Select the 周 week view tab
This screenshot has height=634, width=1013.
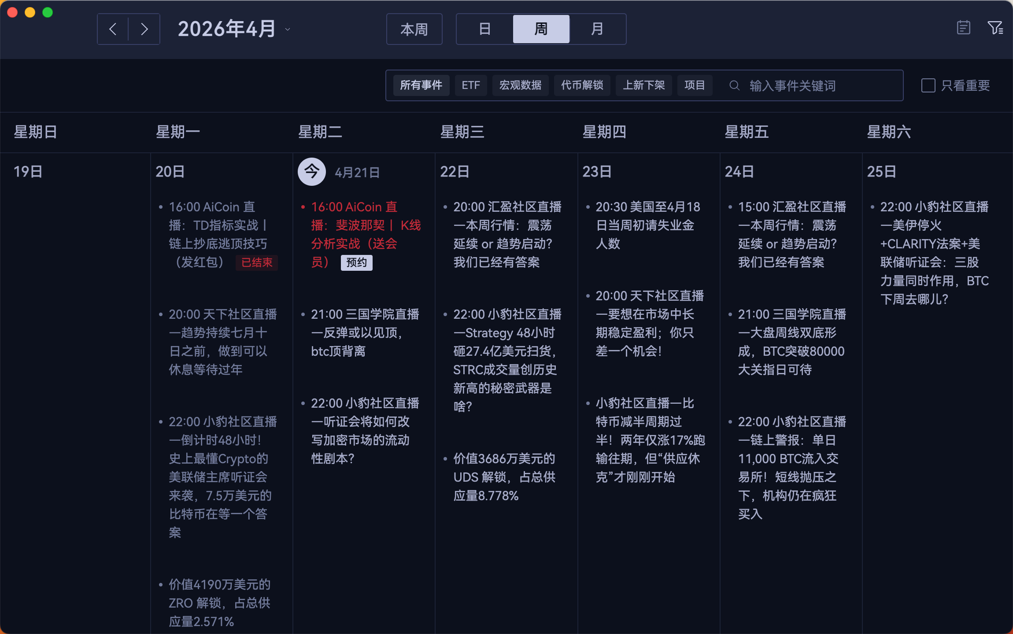541,29
